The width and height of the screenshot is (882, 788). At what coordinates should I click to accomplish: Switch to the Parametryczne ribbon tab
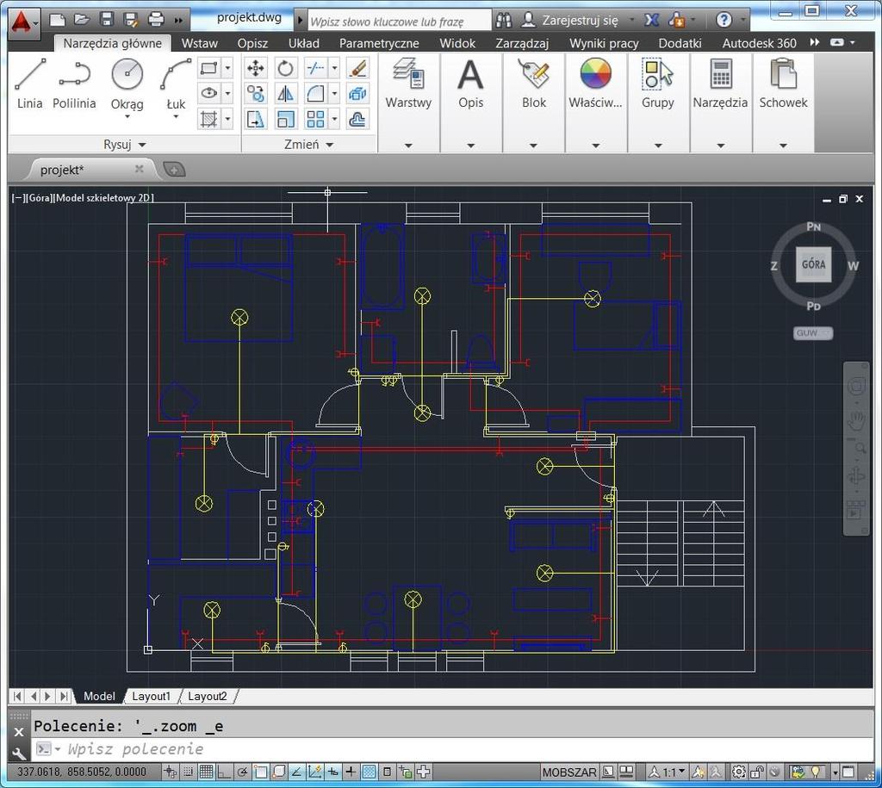pyautogui.click(x=379, y=43)
